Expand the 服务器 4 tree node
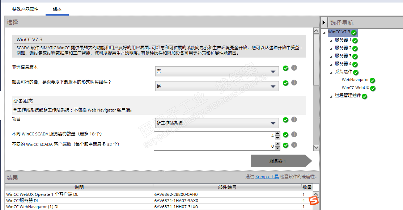Viewport: 403px width, 210px height. [331, 64]
